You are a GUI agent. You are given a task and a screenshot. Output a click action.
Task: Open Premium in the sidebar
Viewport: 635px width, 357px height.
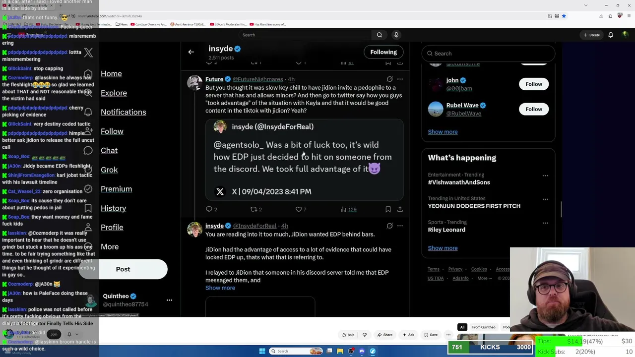point(116,189)
